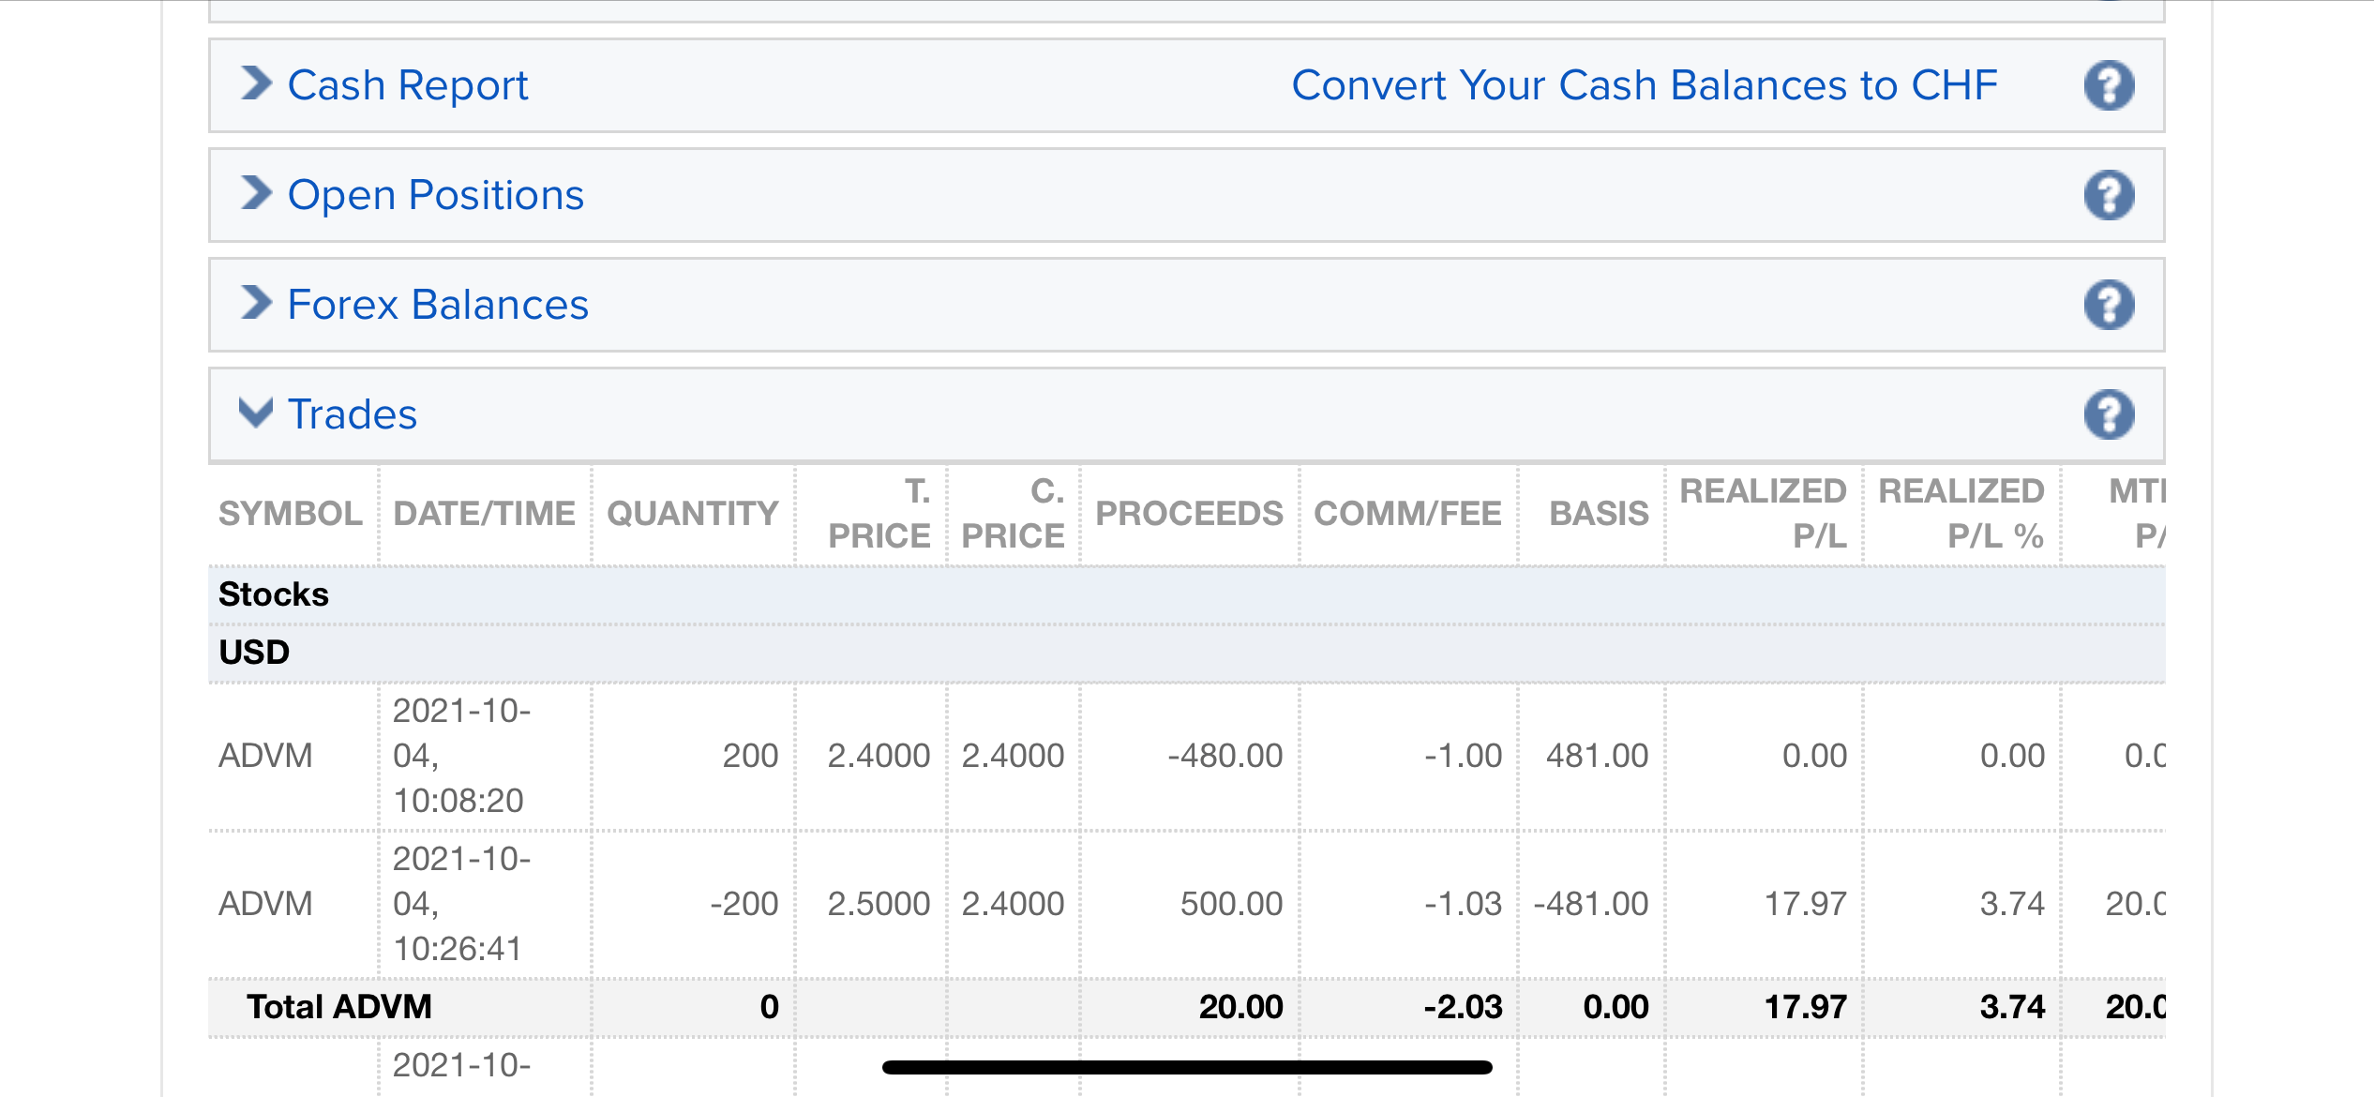Click the DATE/TIME column header

484,514
